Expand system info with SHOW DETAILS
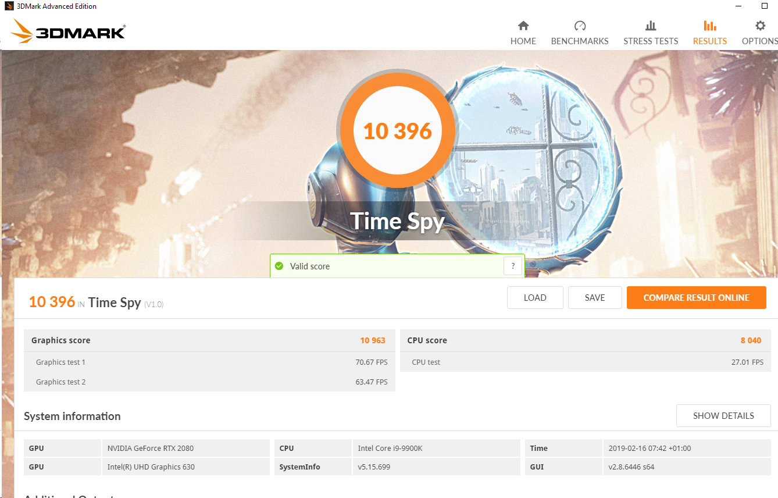 [x=723, y=416]
